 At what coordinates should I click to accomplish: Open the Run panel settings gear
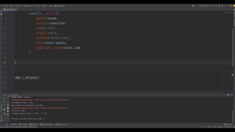tap(228, 95)
